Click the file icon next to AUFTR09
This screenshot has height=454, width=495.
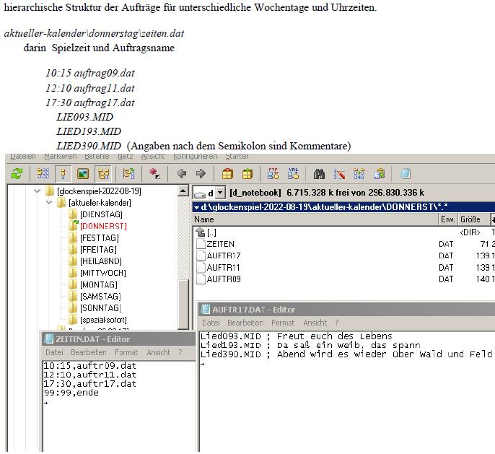coord(201,279)
